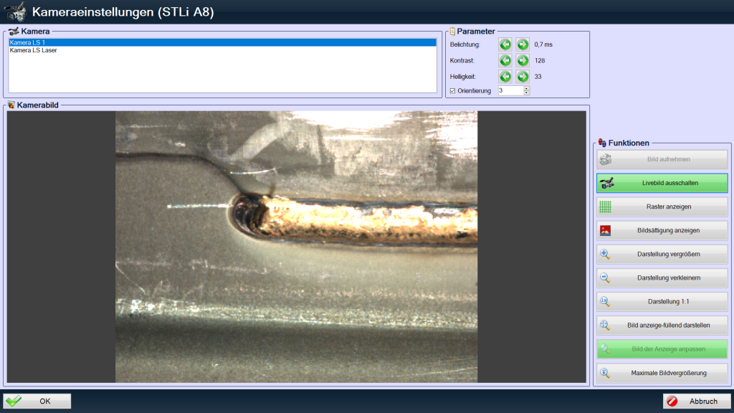Viewport: 734px width, 413px height.
Task: Increase Kontrast with right arrow
Action: click(x=523, y=60)
